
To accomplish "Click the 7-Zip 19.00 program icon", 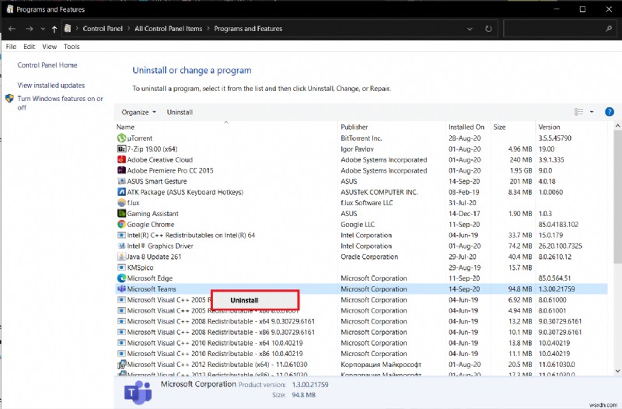I will coord(121,149).
